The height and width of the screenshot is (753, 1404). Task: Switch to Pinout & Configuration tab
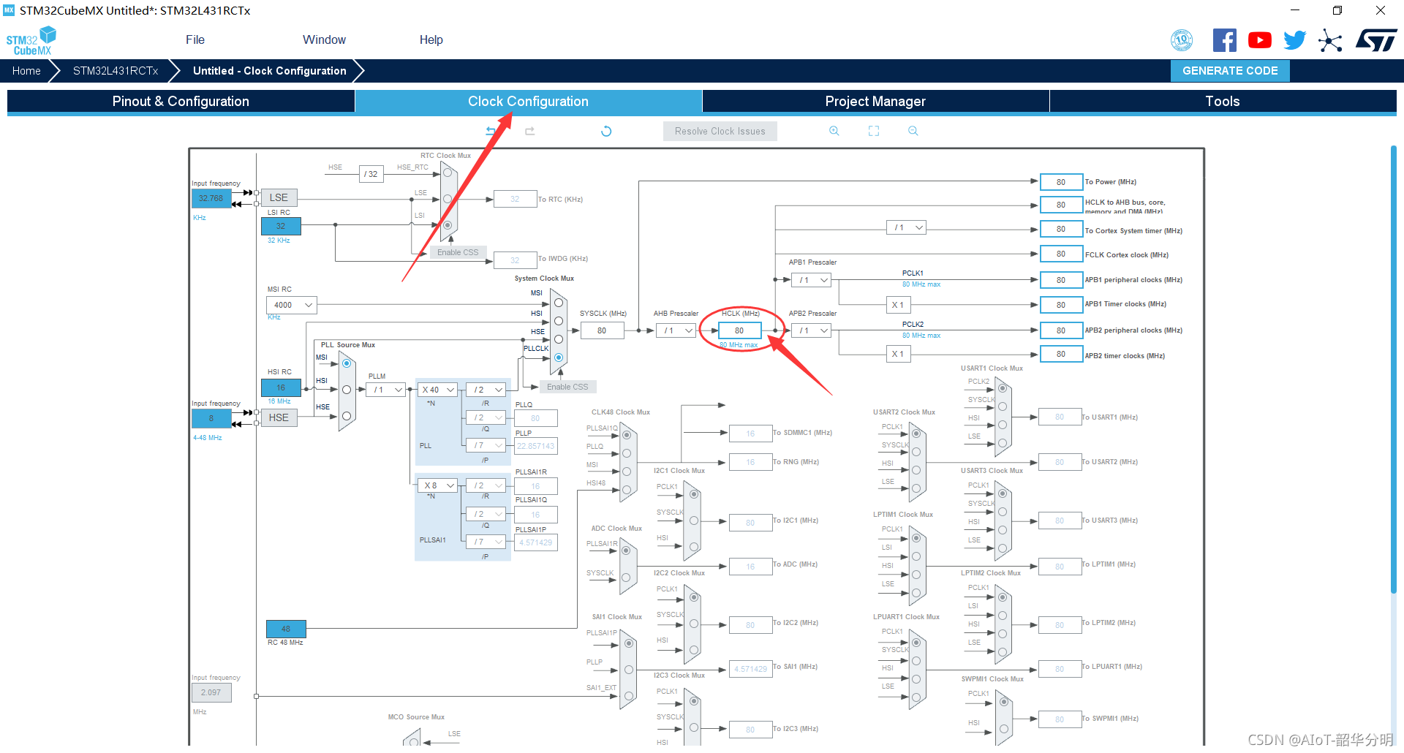(x=181, y=101)
